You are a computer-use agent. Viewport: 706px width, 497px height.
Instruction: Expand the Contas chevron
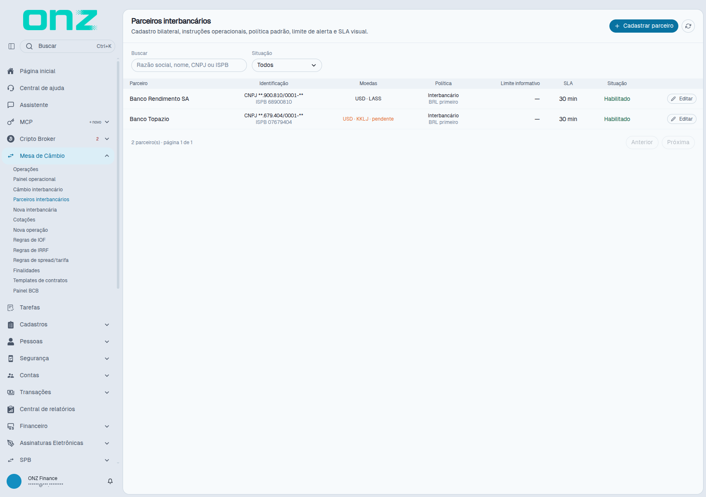(x=107, y=376)
